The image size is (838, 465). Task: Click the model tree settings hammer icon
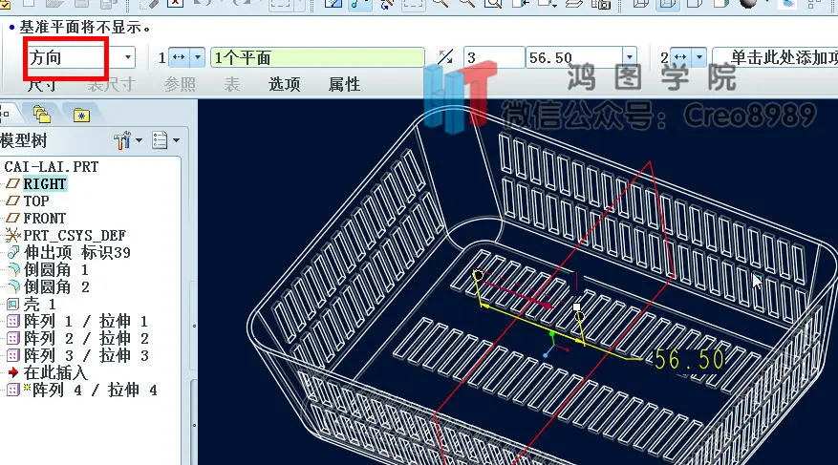tap(122, 140)
